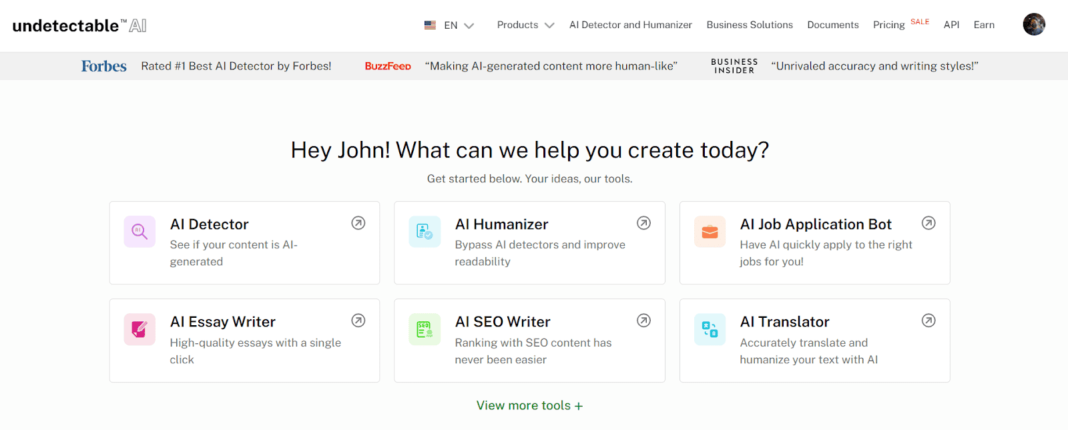Click the Documents link
The height and width of the screenshot is (430, 1068).
coord(832,25)
